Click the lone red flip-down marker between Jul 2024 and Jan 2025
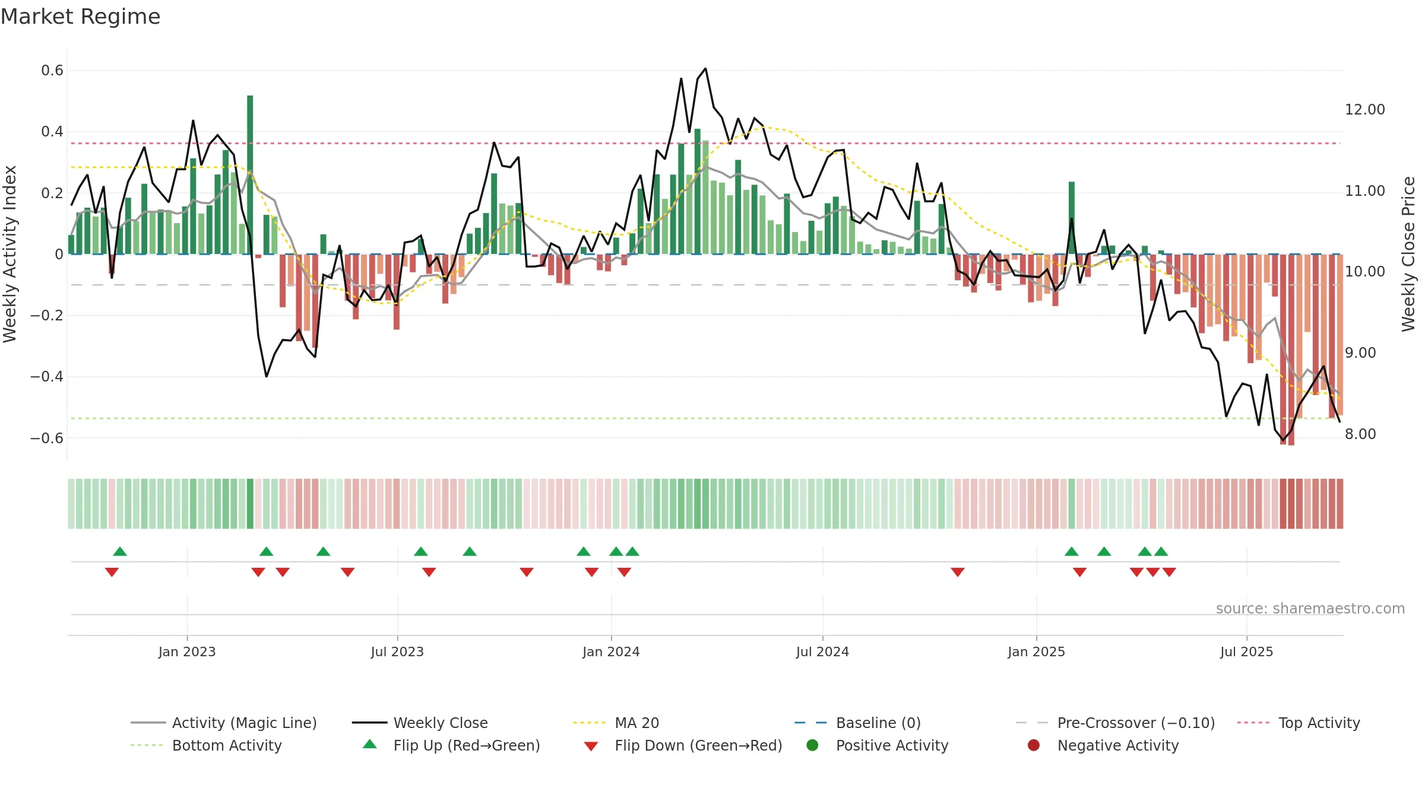Image resolution: width=1425 pixels, height=801 pixels. 958,572
